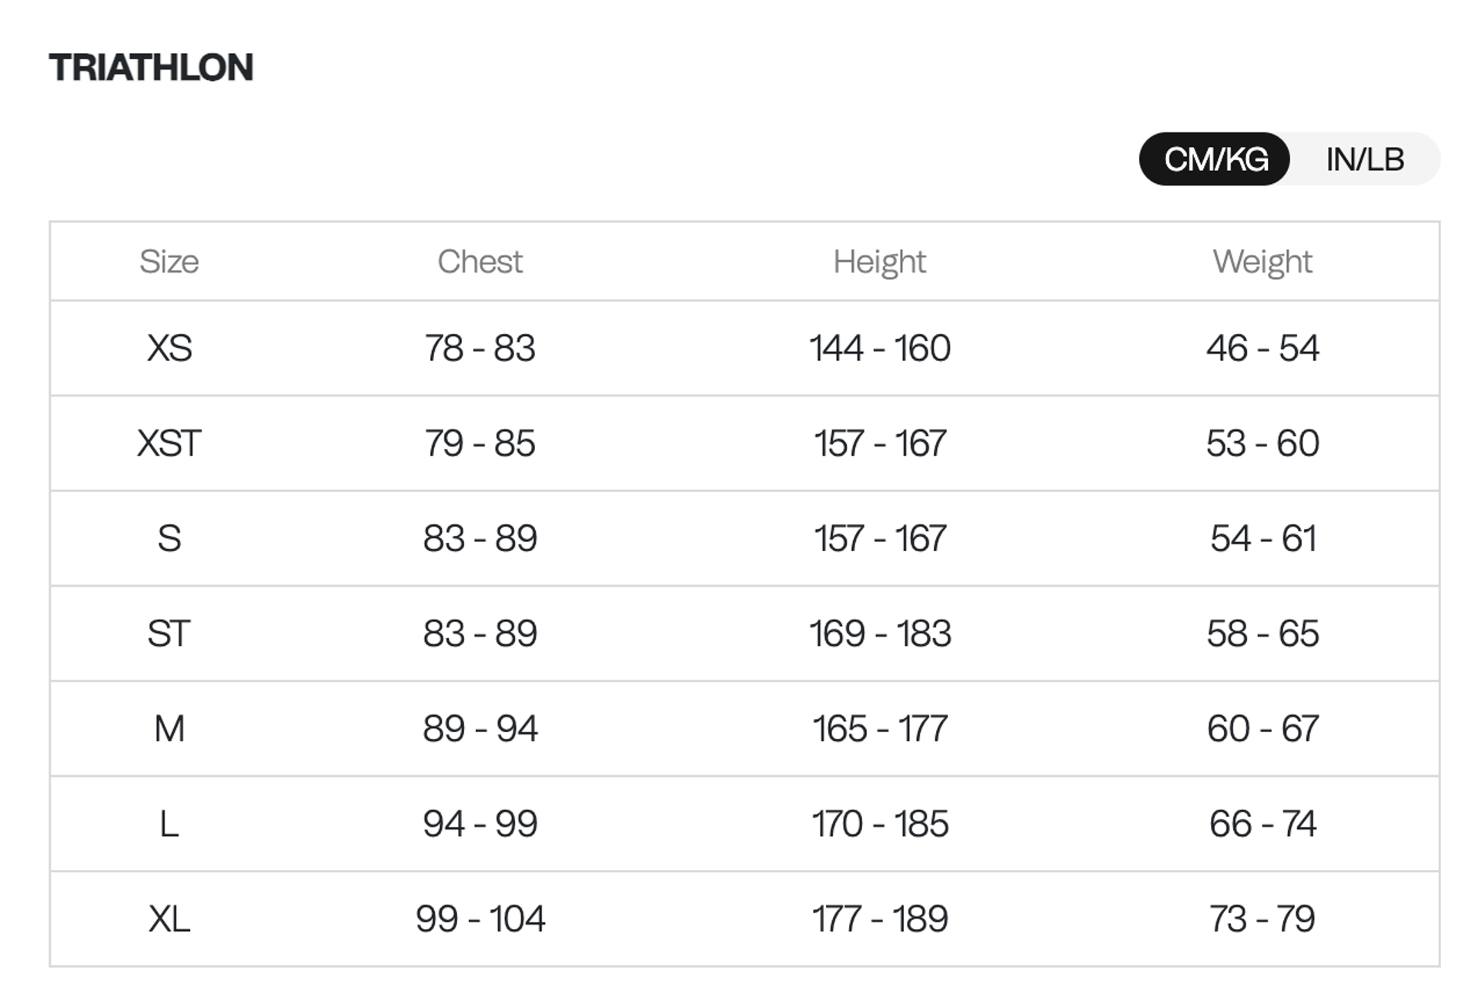Select the XS size row label
Screen dimensions: 1478x1000
(169, 348)
